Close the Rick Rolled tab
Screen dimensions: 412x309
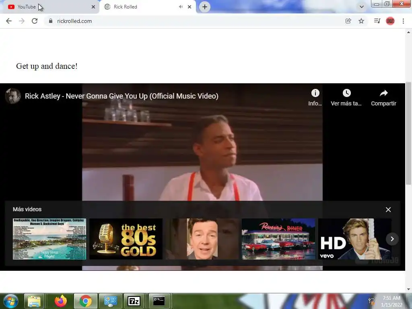tap(190, 7)
